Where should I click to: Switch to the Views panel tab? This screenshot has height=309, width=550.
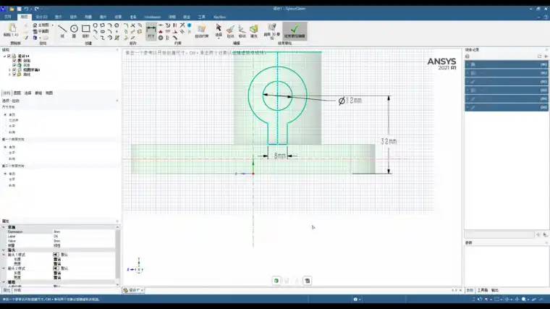click(x=49, y=93)
